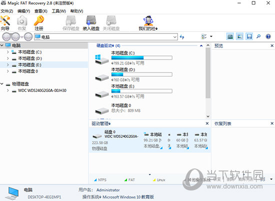Collapse the 硬盘驱动器 (4) group
This screenshot has width=275, height=201.
click(201, 46)
